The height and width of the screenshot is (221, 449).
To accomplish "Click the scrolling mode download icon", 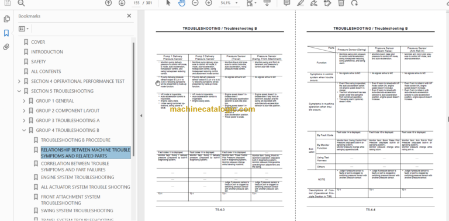I will pos(267,3).
